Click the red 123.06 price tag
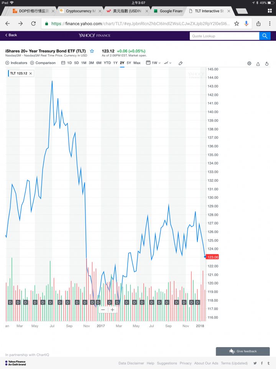The image size is (276, 369). pyautogui.click(x=213, y=257)
